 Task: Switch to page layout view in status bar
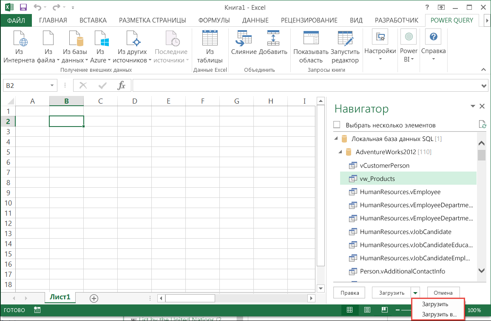coord(367,310)
